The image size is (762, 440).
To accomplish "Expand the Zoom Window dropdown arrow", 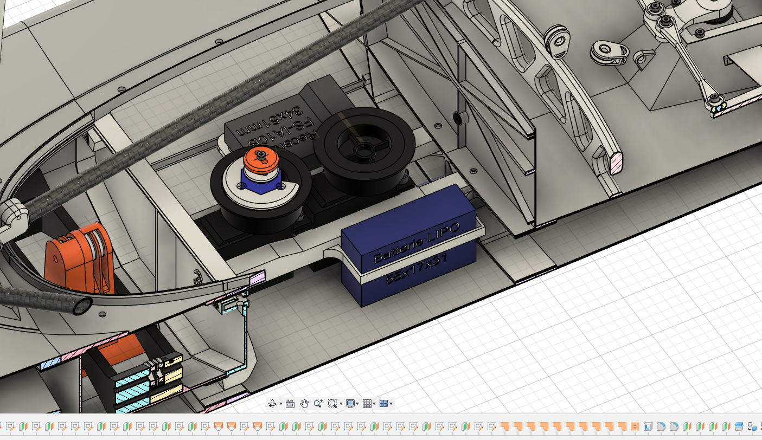I will [x=341, y=404].
